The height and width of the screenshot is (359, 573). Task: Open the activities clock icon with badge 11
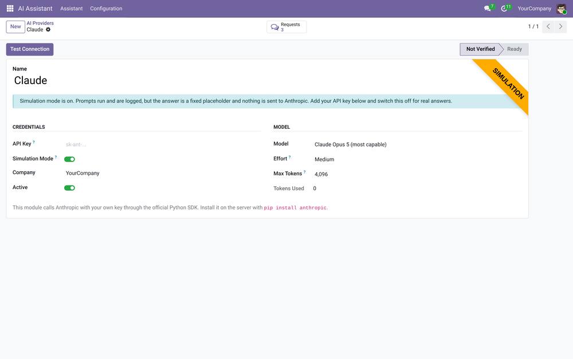click(x=505, y=8)
